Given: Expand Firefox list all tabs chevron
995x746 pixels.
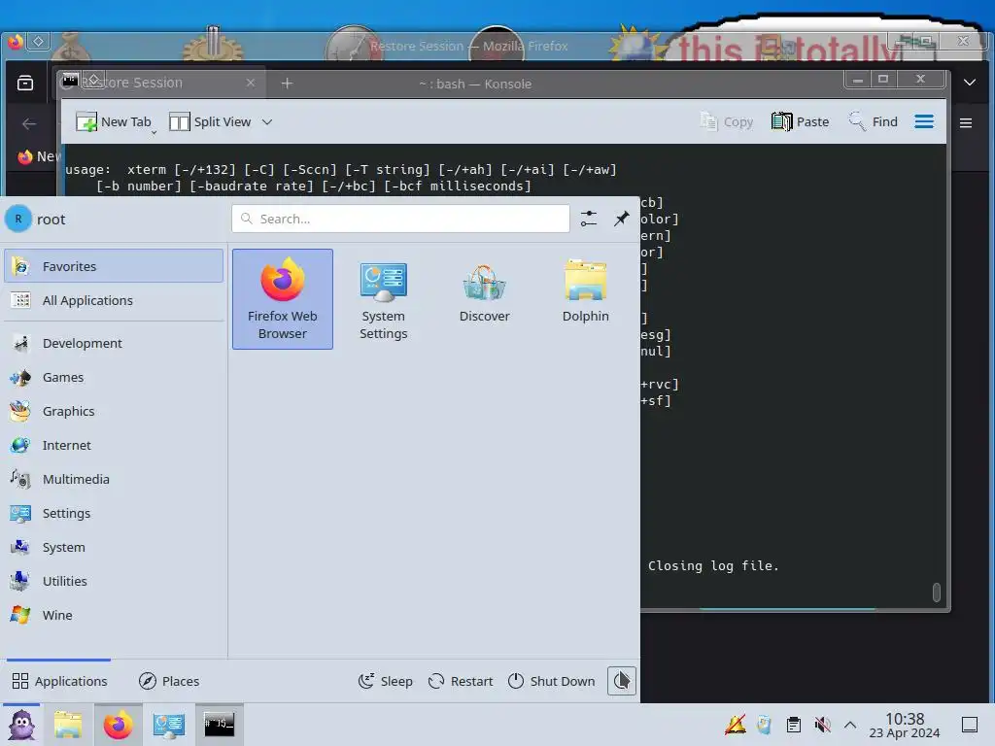Looking at the screenshot, I should (x=970, y=83).
